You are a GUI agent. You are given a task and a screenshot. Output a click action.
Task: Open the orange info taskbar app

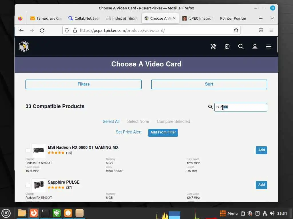click(x=68, y=213)
